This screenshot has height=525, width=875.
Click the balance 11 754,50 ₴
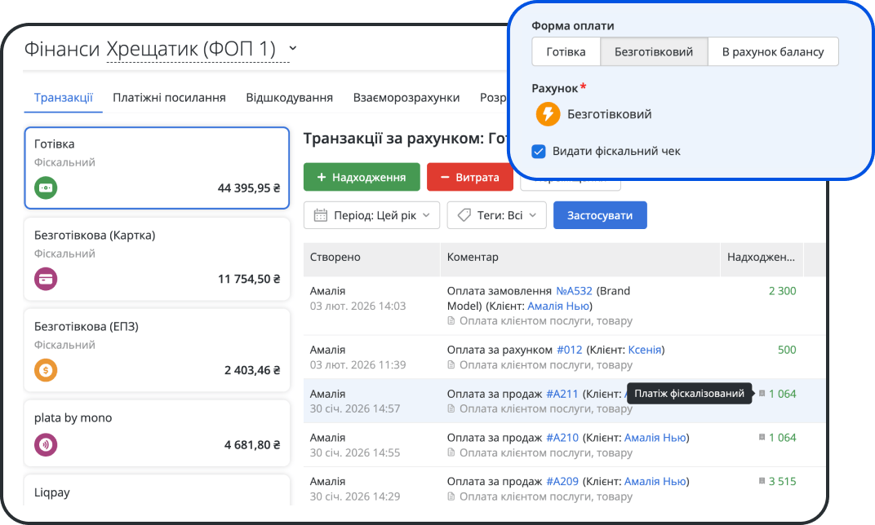[249, 280]
